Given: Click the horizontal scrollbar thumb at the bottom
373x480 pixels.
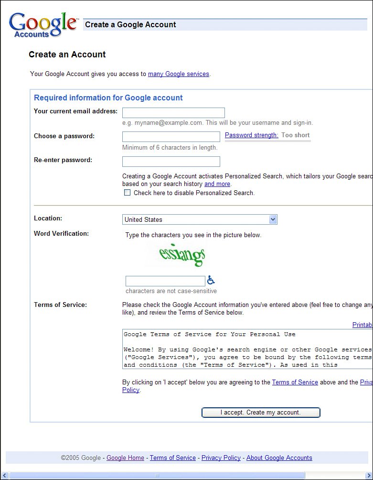Looking at the screenshot, I should [157, 475].
